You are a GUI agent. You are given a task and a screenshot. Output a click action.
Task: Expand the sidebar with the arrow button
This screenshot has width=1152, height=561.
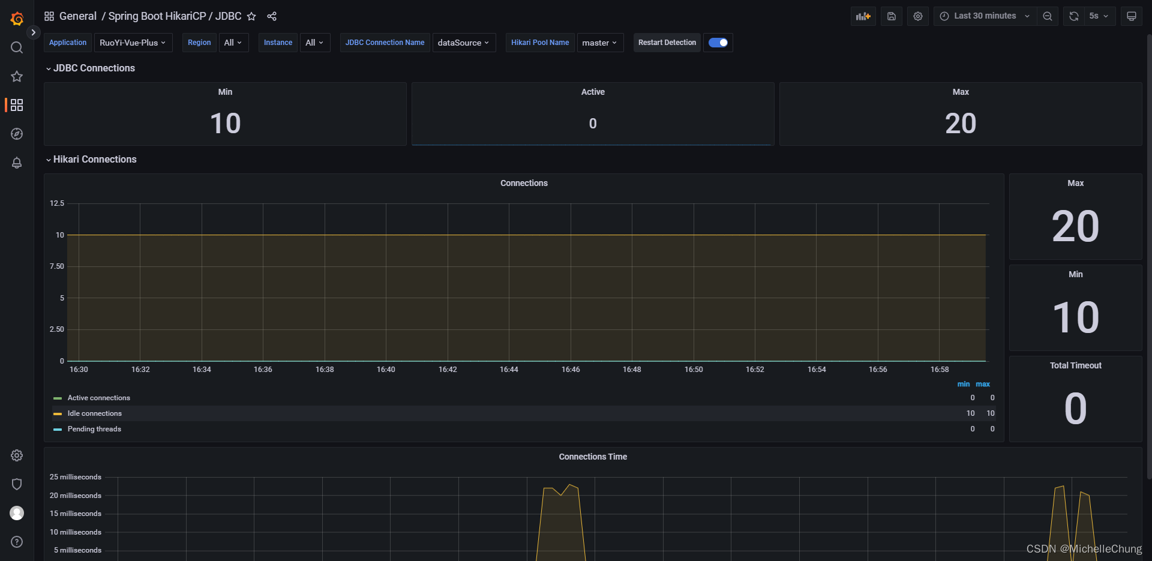(x=34, y=32)
